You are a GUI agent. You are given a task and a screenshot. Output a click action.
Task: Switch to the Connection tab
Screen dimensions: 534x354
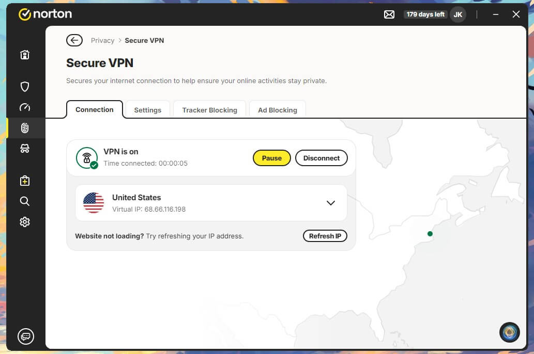[94, 109]
